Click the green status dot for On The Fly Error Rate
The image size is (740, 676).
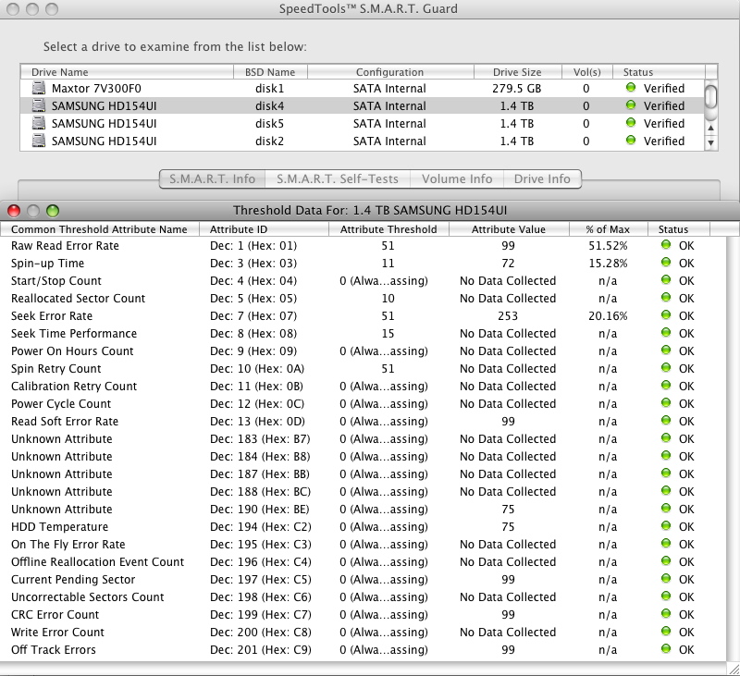click(666, 543)
